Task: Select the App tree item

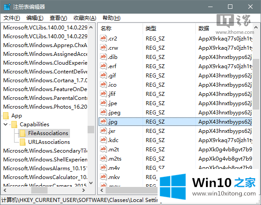Action: [x=17, y=116]
